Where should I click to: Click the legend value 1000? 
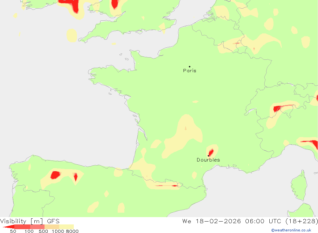[x=58, y=231]
